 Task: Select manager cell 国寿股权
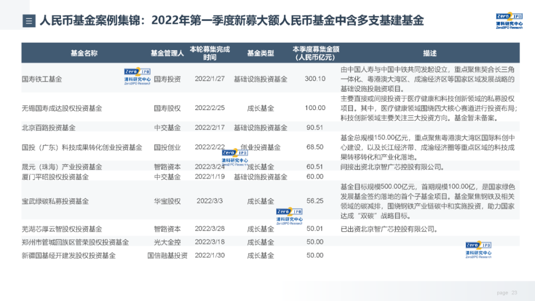(x=167, y=108)
